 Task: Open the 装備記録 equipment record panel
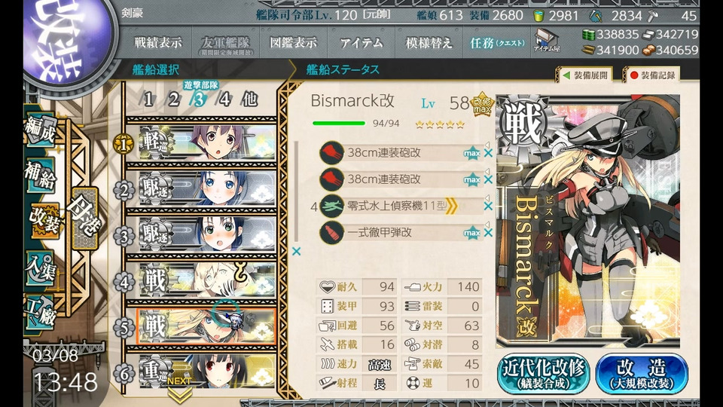click(x=652, y=75)
